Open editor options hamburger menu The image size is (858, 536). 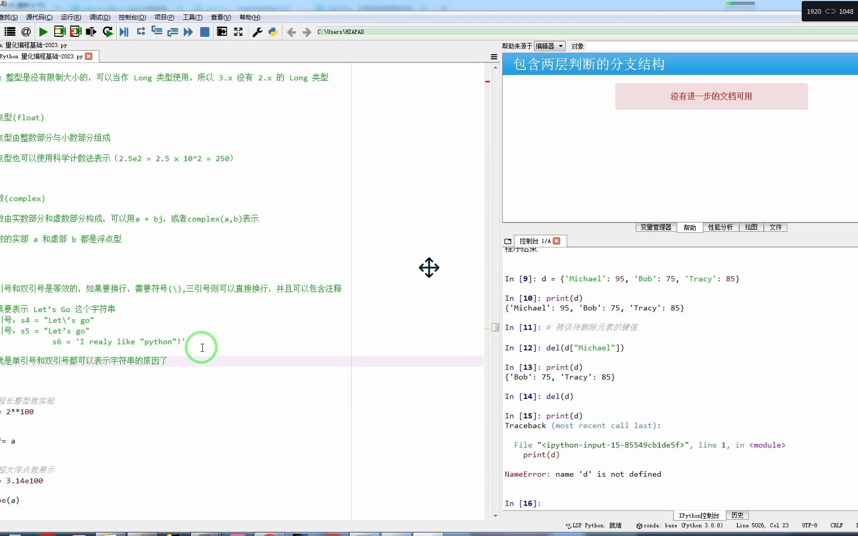pyautogui.click(x=494, y=57)
